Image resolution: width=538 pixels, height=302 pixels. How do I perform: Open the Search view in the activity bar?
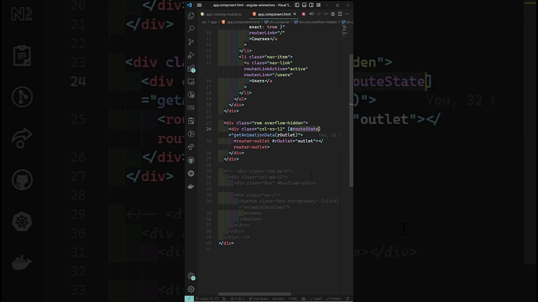click(191, 29)
